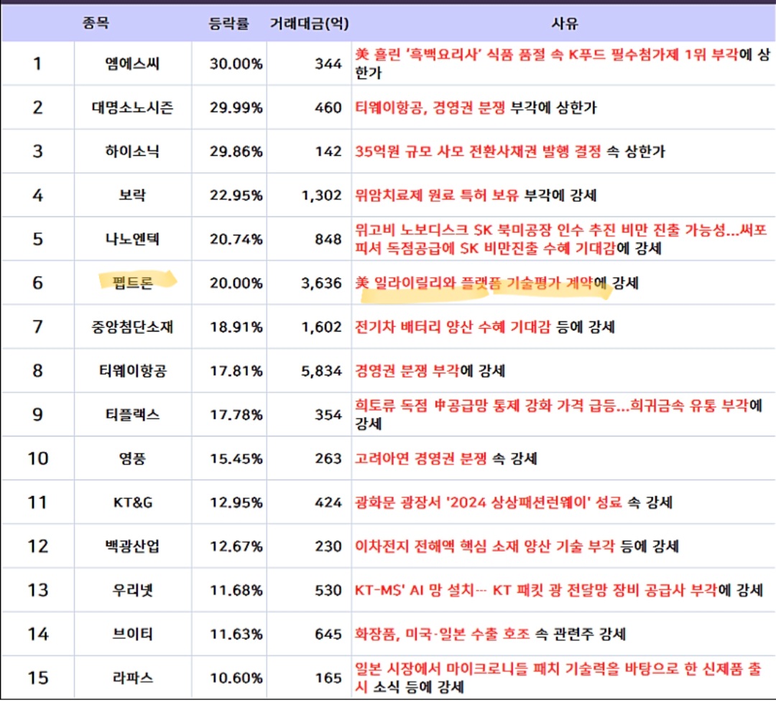
Task: Click the 사유 column header
Action: click(565, 23)
